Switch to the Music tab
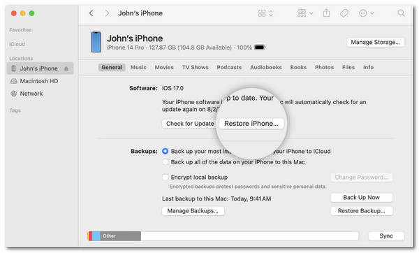 (138, 67)
